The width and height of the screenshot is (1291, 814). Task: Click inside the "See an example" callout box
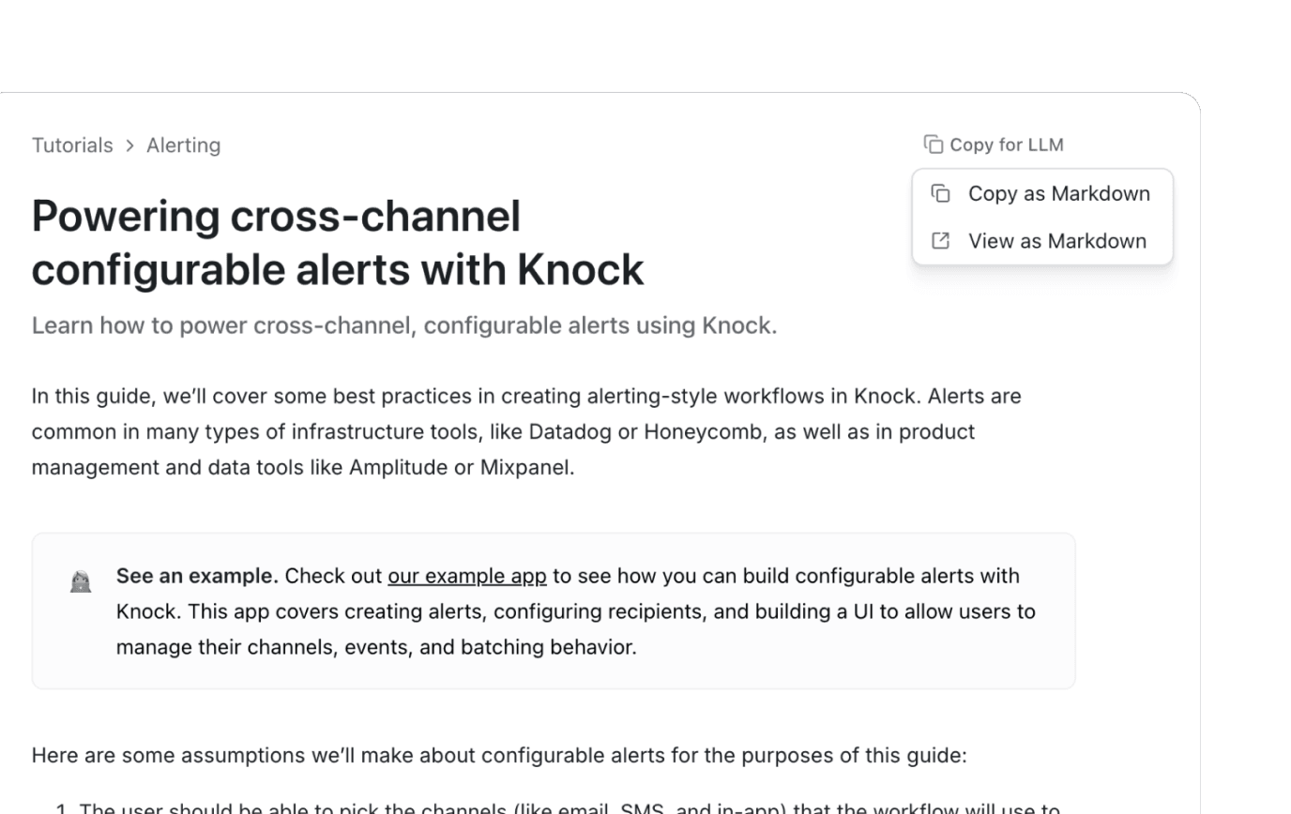point(554,610)
